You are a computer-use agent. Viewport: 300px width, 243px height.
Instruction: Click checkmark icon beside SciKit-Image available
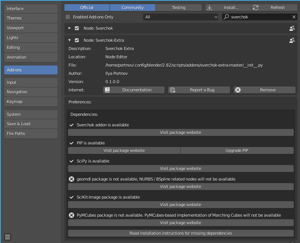point(72,197)
